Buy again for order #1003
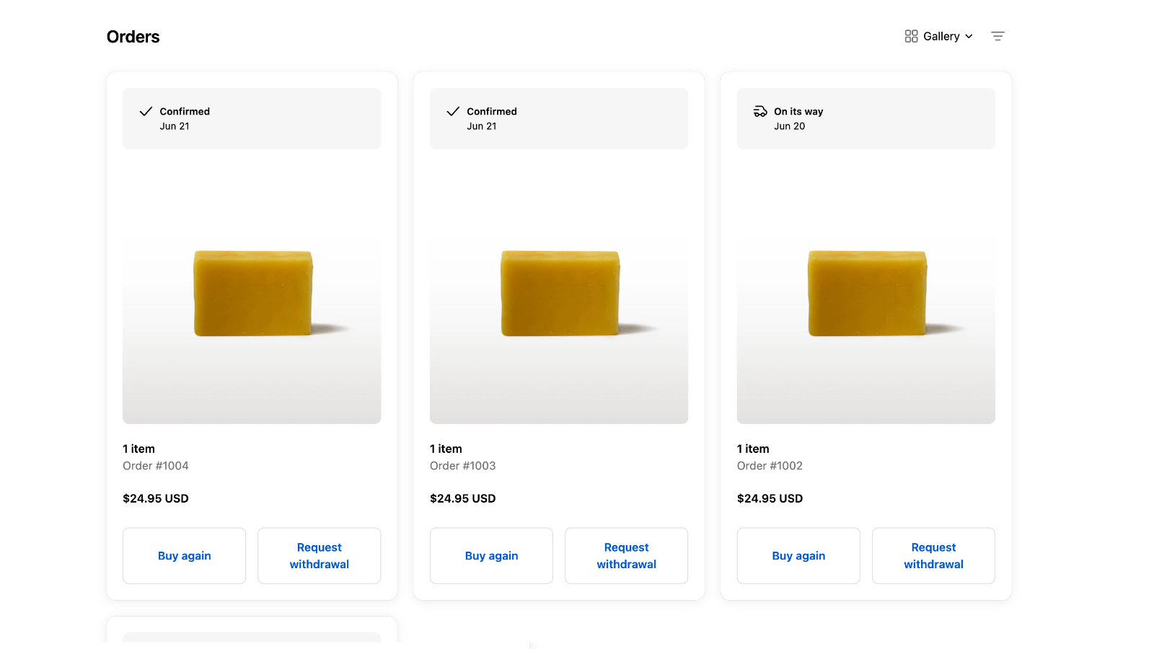The height and width of the screenshot is (649, 1154). click(x=491, y=556)
